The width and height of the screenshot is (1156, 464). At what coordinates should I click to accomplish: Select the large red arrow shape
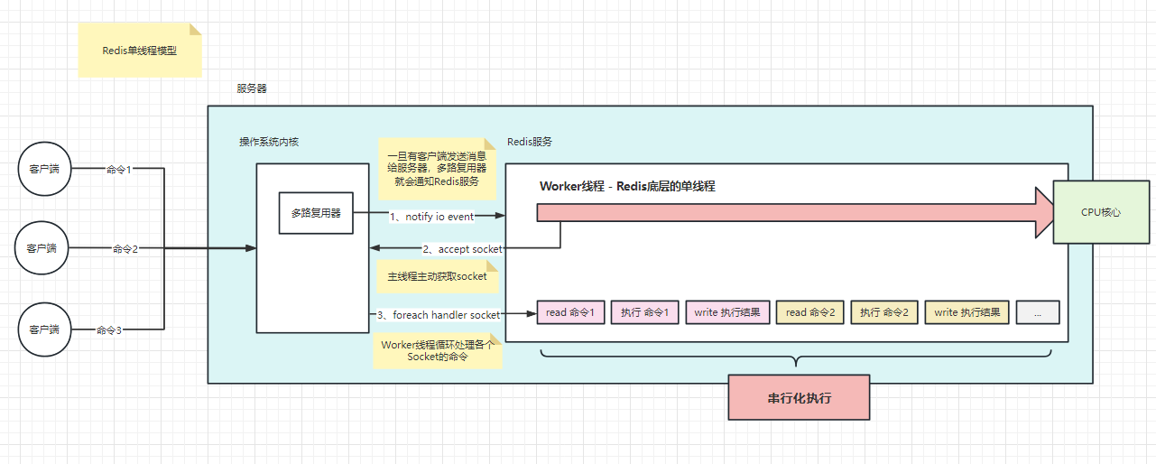795,211
